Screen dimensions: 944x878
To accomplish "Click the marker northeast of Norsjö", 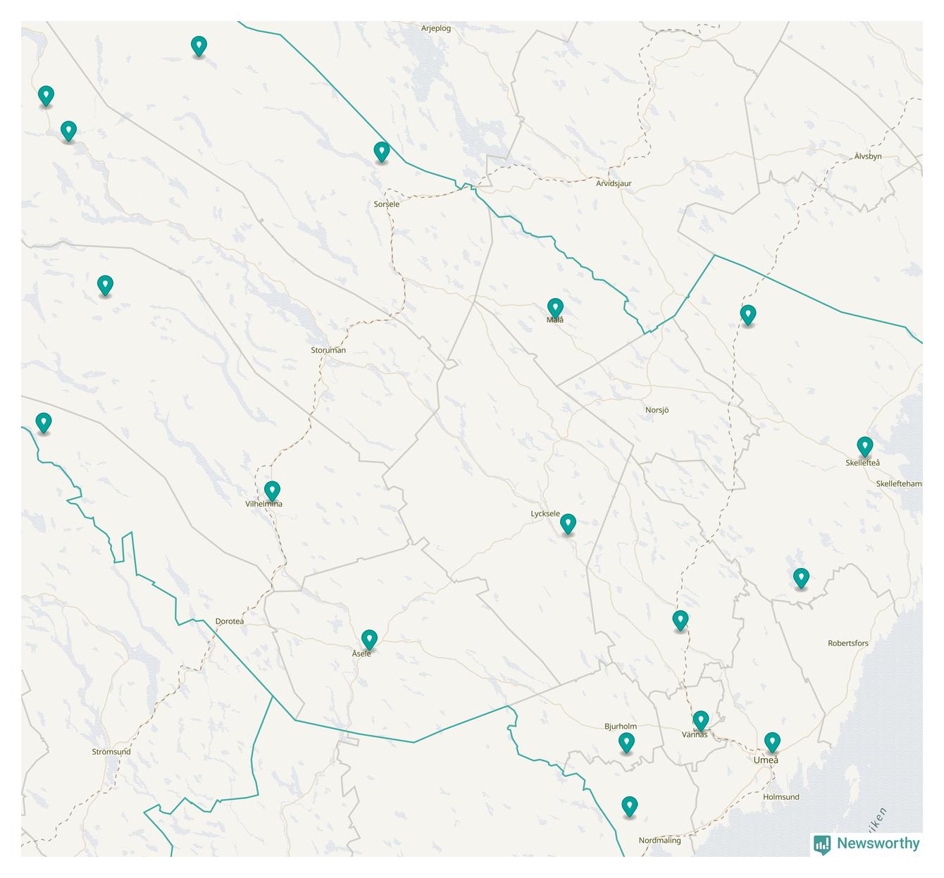I will pos(747,315).
